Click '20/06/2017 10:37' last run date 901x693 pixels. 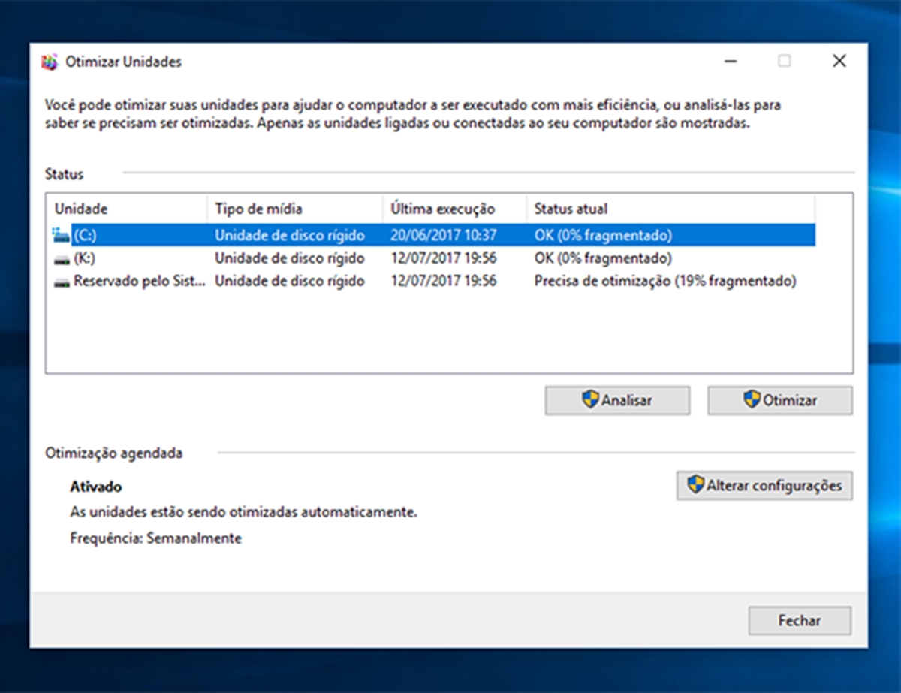point(444,235)
